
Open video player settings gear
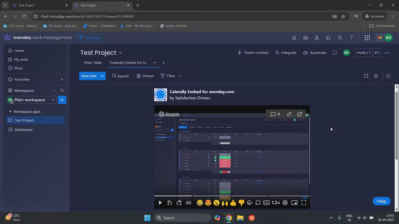(x=285, y=203)
